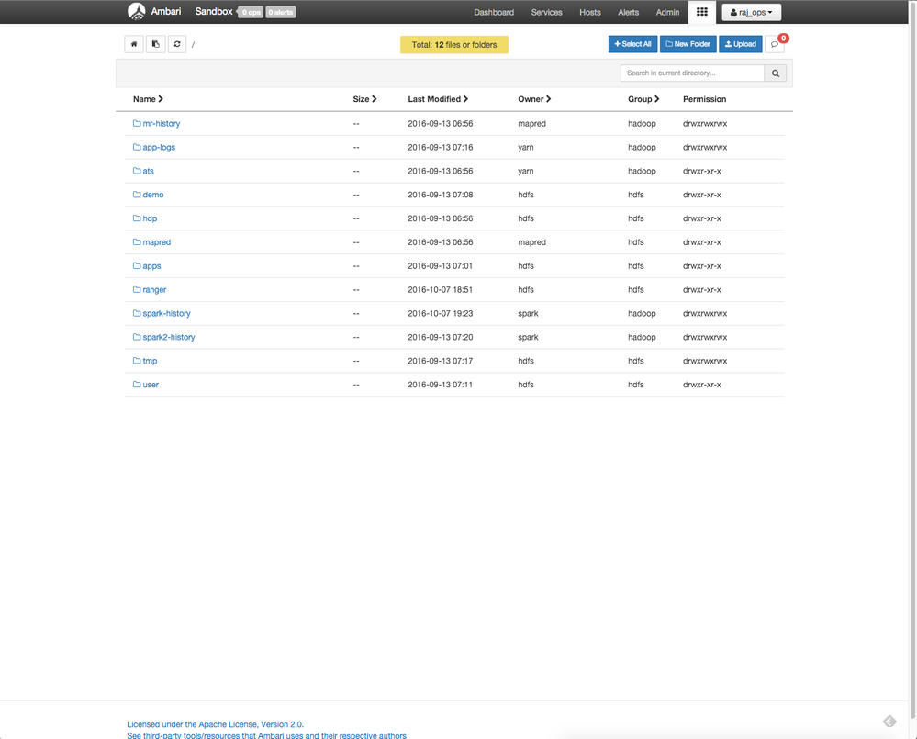
Task: Click the spark-history folder icon
Action: (136, 313)
